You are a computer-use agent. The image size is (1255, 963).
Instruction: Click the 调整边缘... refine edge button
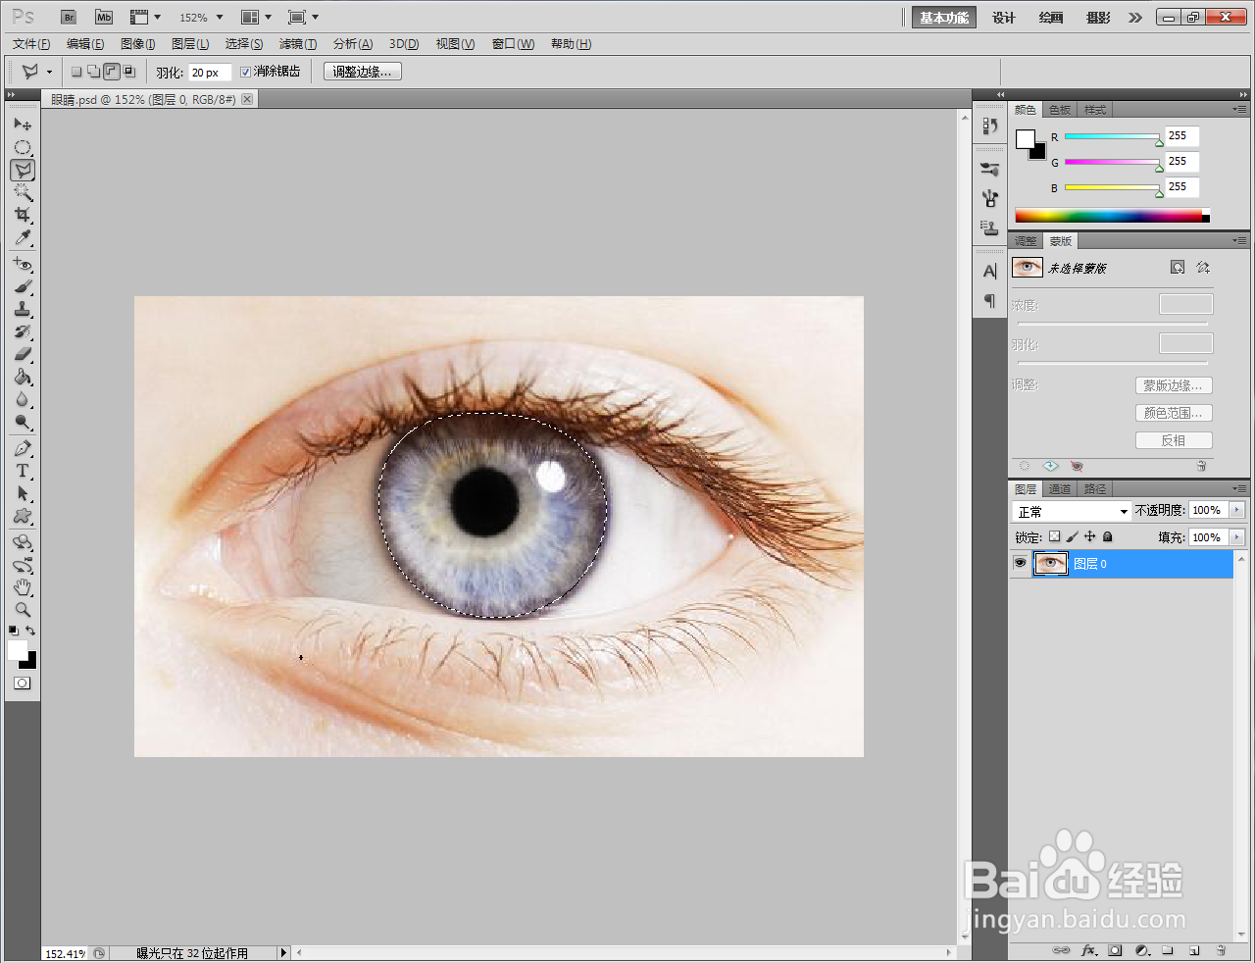[363, 72]
